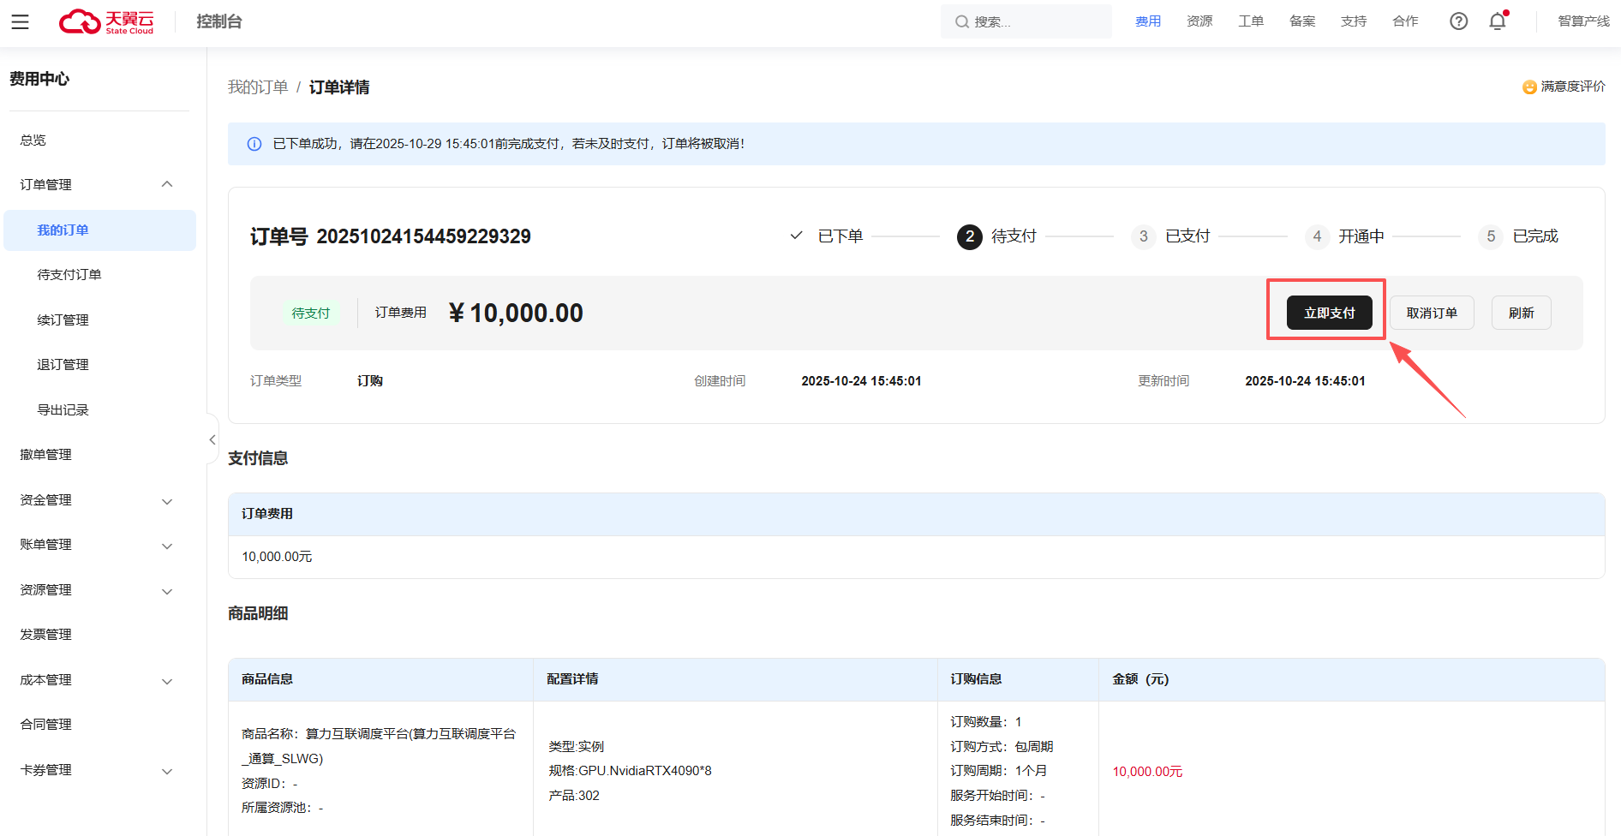Focus the top search input field
The width and height of the screenshot is (1621, 836).
tap(1037, 21)
